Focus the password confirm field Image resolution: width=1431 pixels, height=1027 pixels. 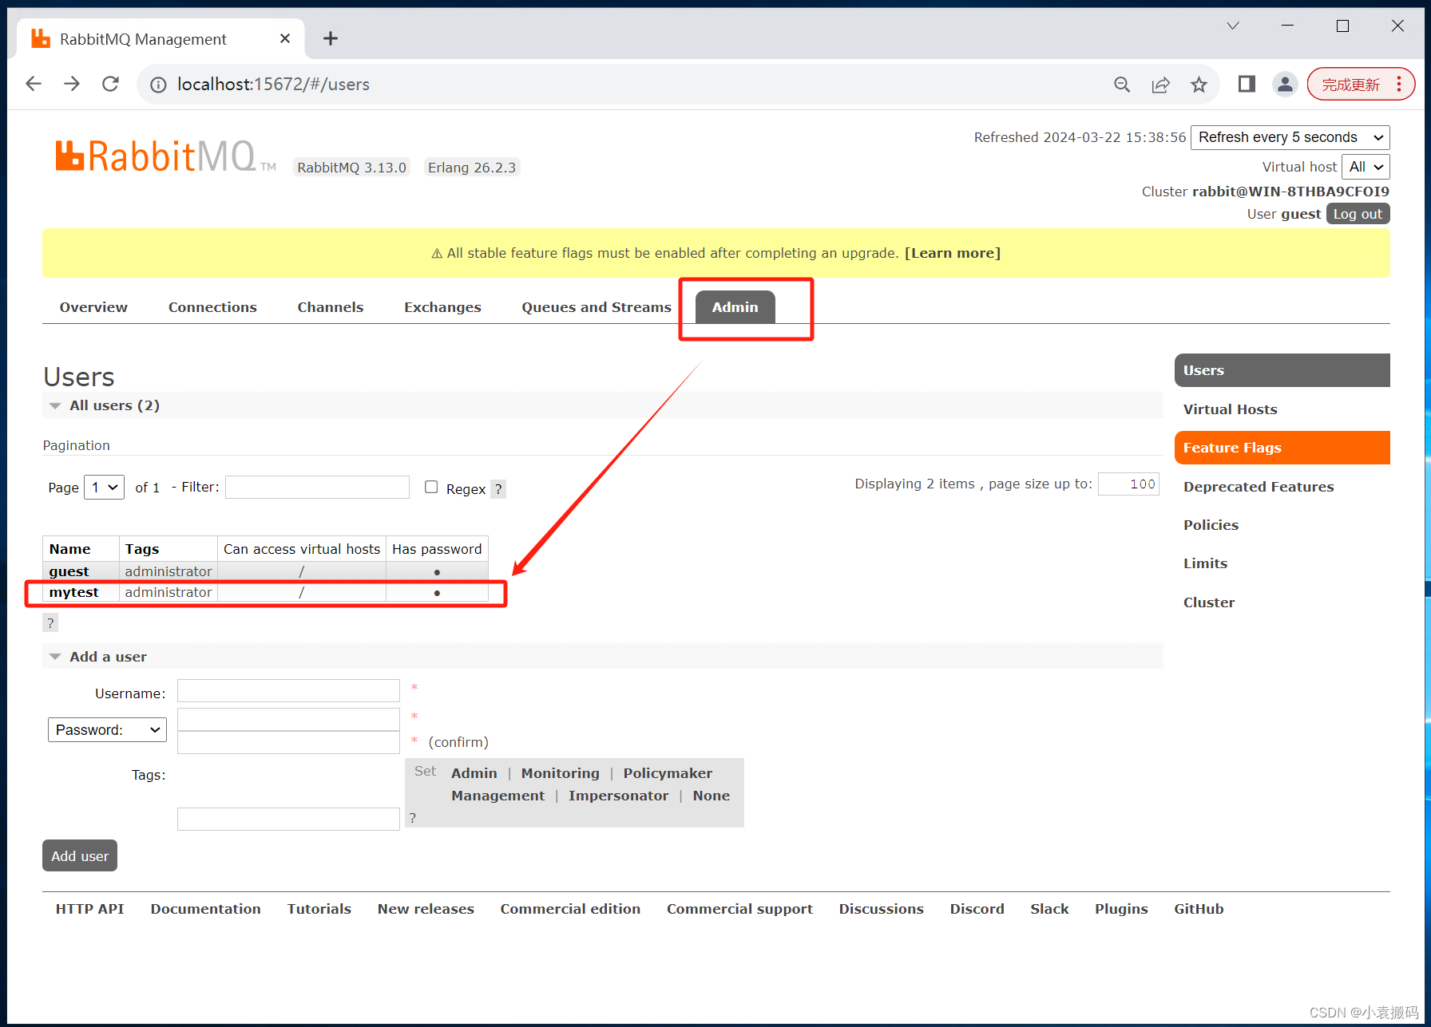point(288,742)
